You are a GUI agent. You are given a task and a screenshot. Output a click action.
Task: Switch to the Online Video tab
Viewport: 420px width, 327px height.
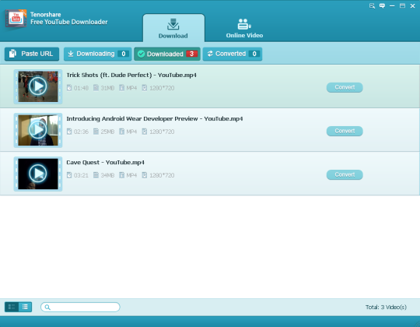(x=244, y=28)
